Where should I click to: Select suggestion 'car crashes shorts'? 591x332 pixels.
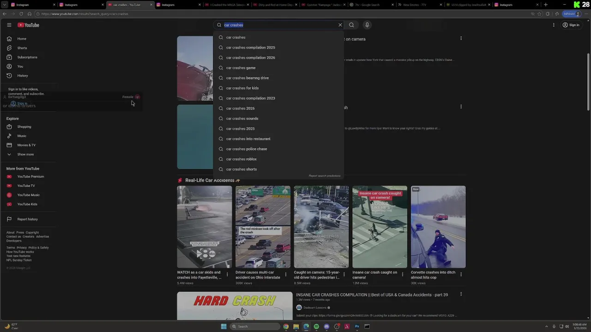coord(278,169)
